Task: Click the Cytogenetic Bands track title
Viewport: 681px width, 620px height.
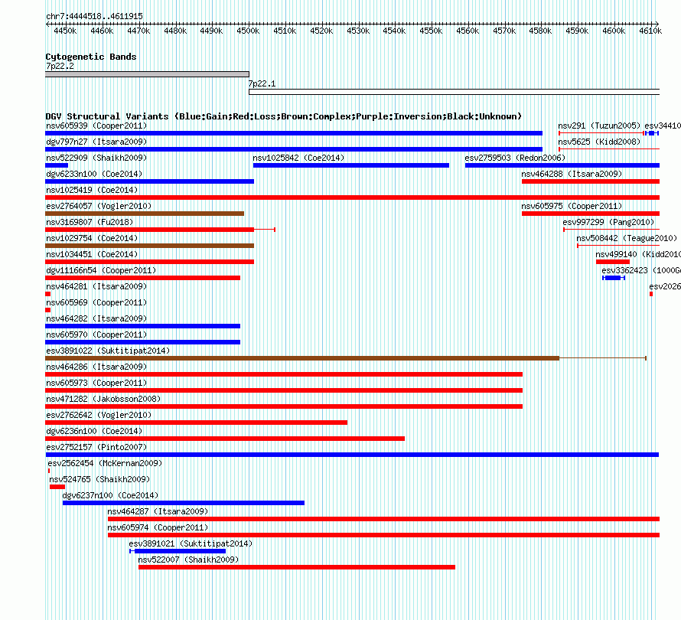Action: 91,57
